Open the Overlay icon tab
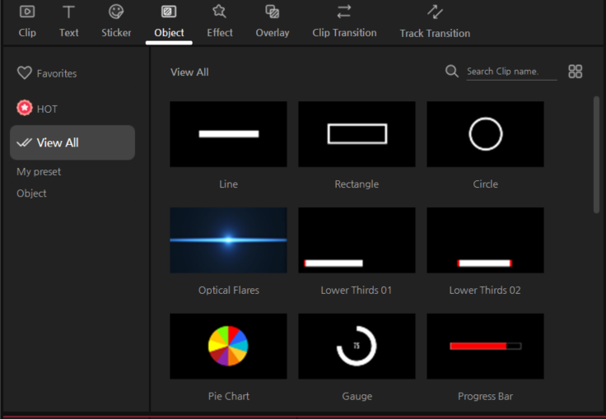 272,12
